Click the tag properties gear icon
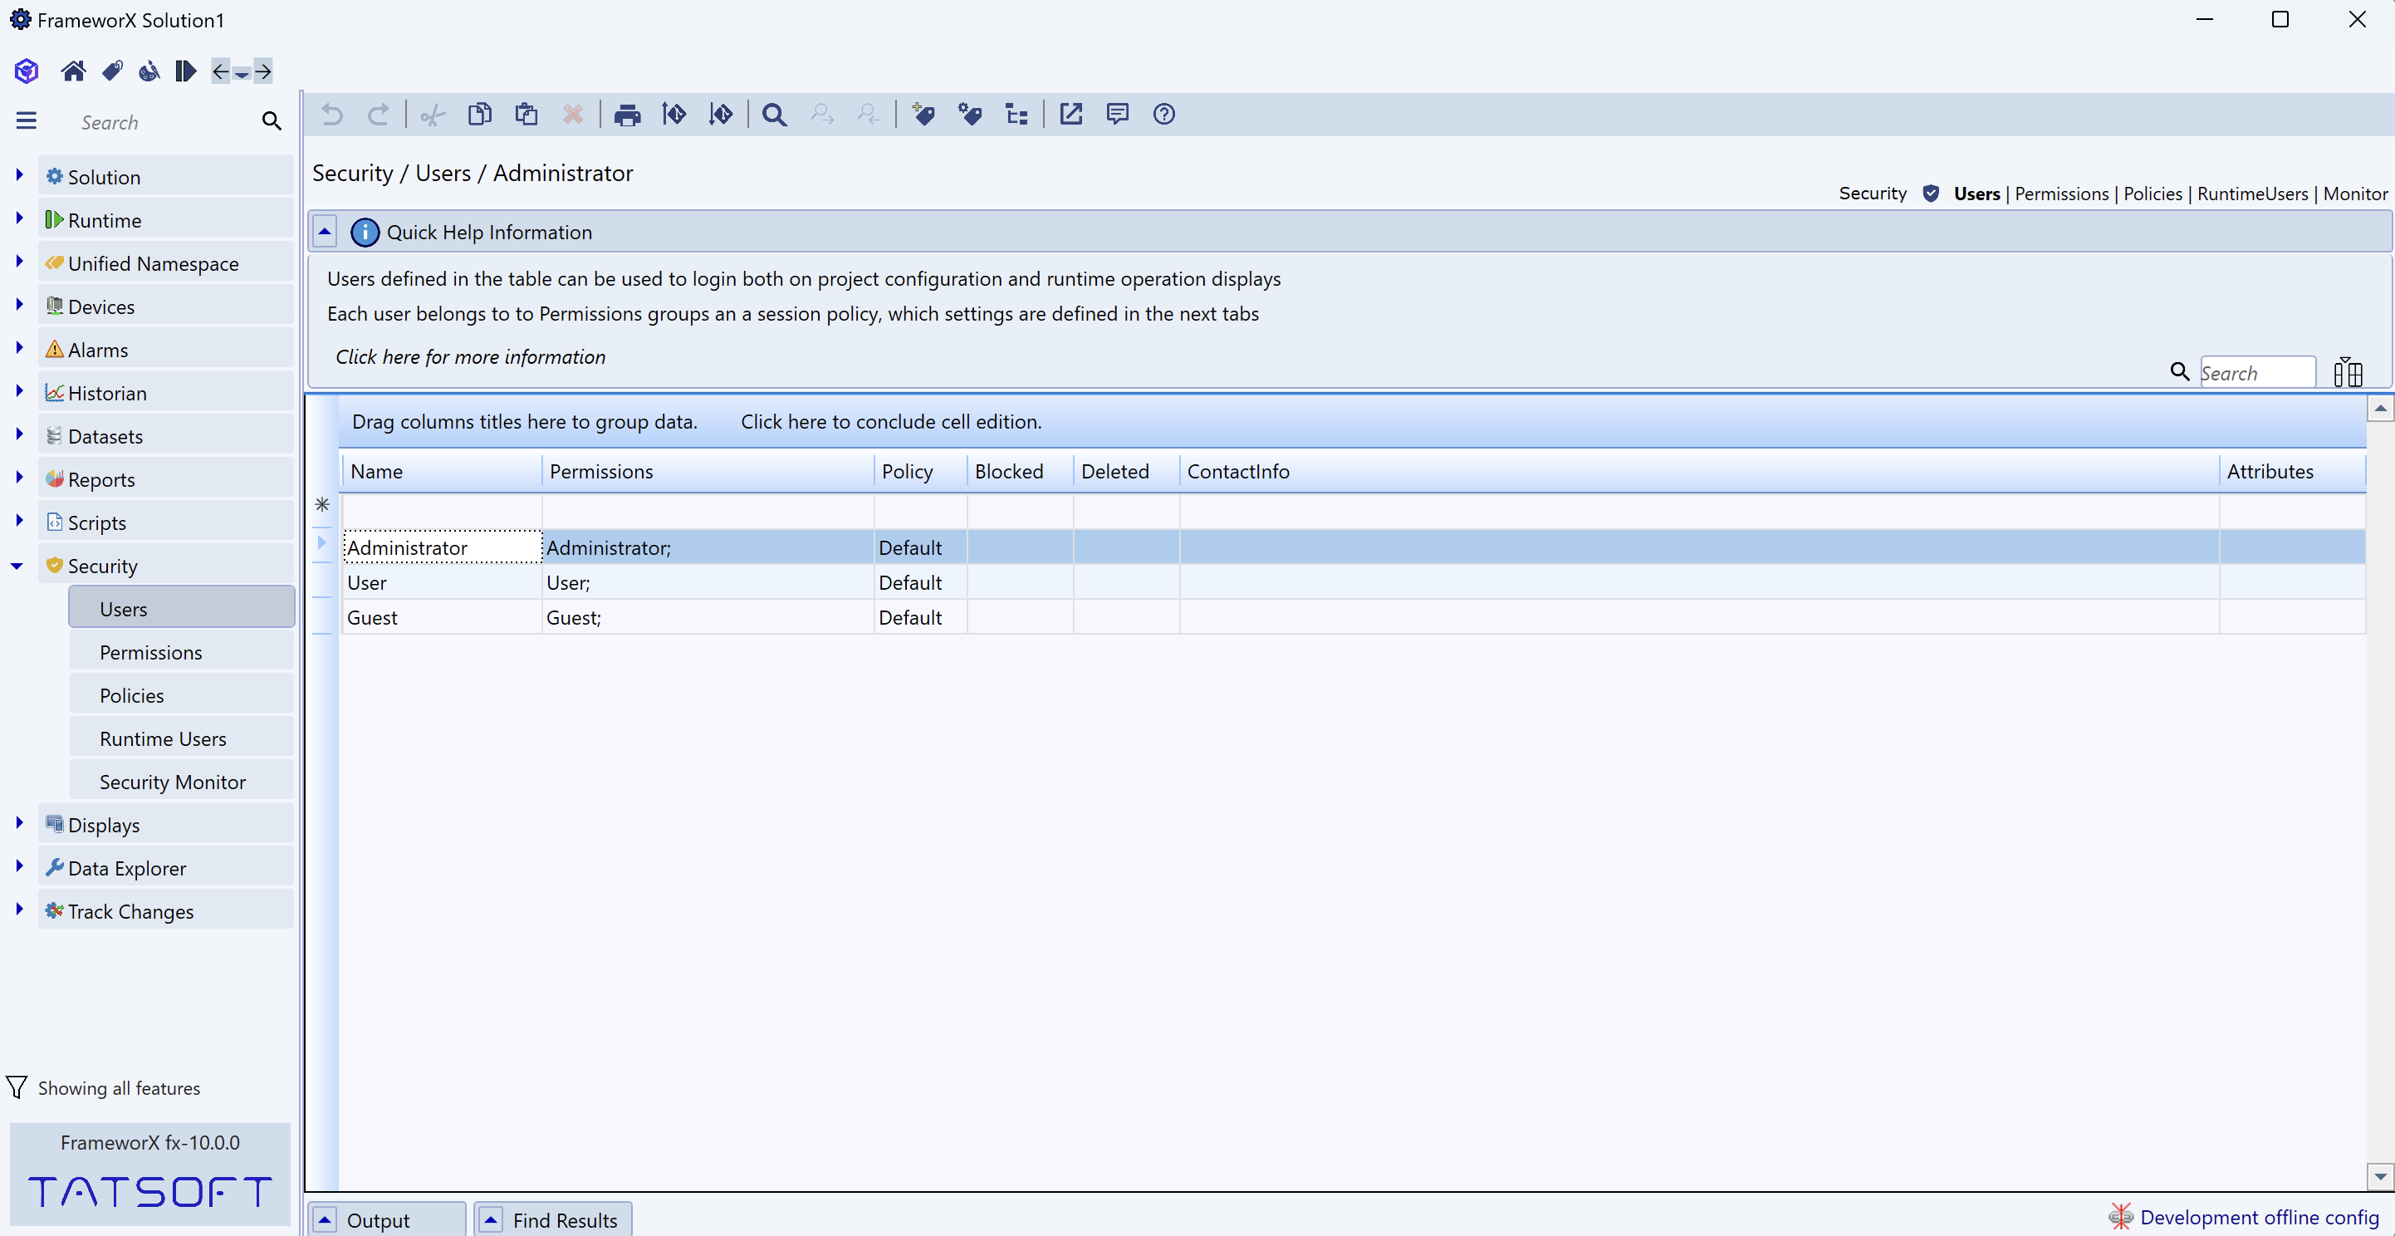Viewport: 2395px width, 1236px height. (x=970, y=115)
